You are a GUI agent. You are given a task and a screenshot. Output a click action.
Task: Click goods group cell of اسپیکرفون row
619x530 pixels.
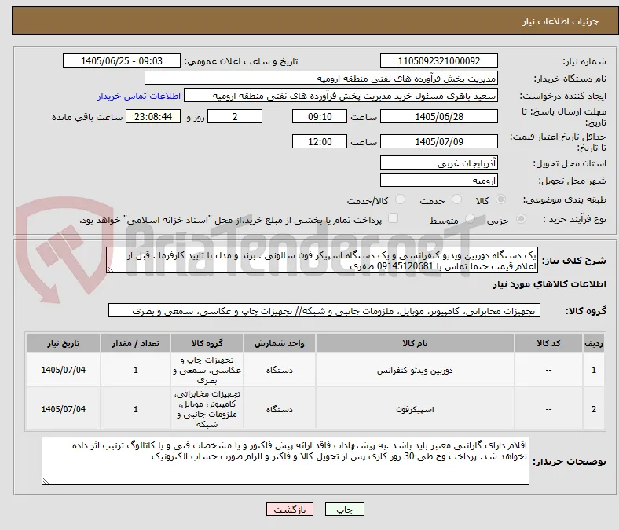[x=207, y=409]
